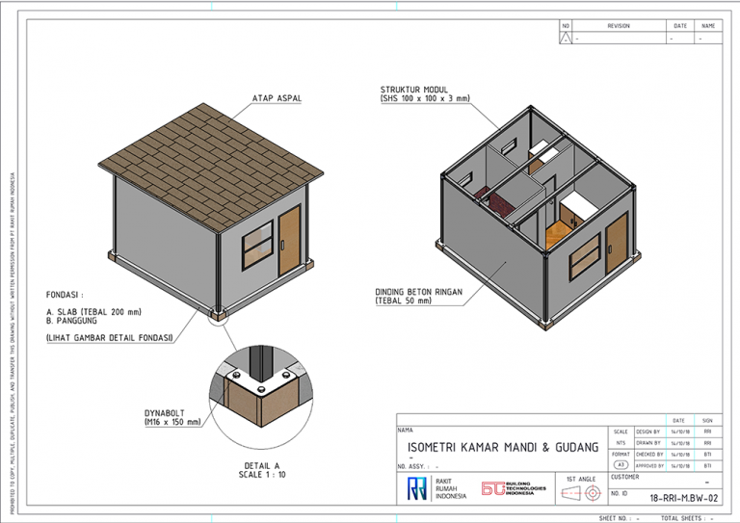This screenshot has width=740, height=523.
Task: Select the ATAP ASPAL label
Action: click(275, 98)
